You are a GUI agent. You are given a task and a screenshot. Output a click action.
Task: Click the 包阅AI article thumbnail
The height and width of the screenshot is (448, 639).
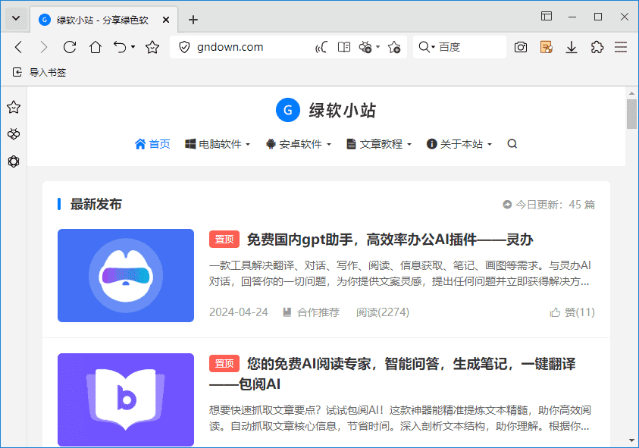click(x=126, y=399)
